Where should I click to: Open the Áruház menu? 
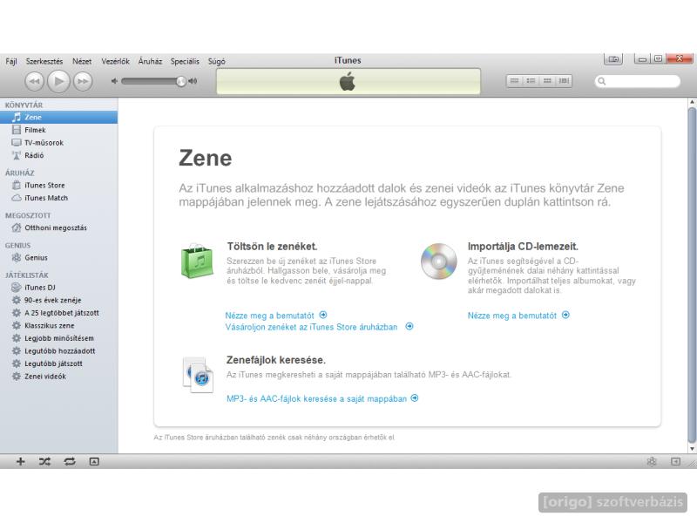pyautogui.click(x=150, y=61)
